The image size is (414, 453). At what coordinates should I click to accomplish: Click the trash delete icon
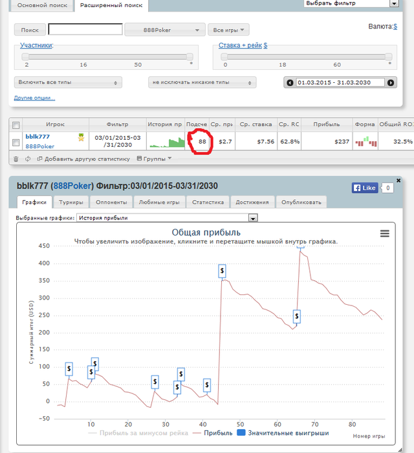pos(16,159)
